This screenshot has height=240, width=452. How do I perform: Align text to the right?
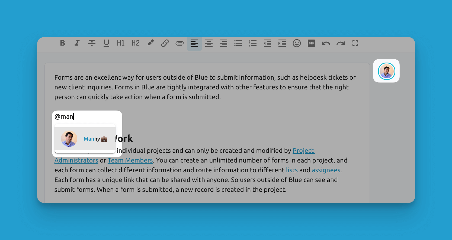223,43
